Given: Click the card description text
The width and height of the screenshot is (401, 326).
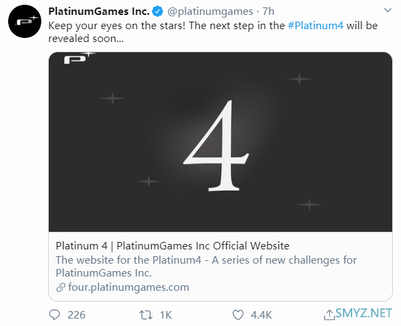Looking at the screenshot, I should tap(206, 266).
